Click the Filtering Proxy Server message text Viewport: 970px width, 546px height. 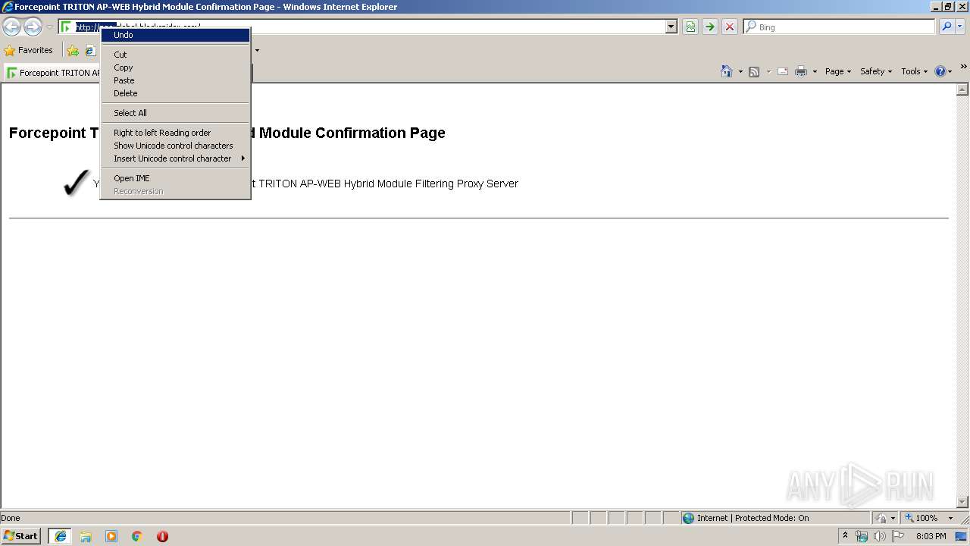coord(384,184)
